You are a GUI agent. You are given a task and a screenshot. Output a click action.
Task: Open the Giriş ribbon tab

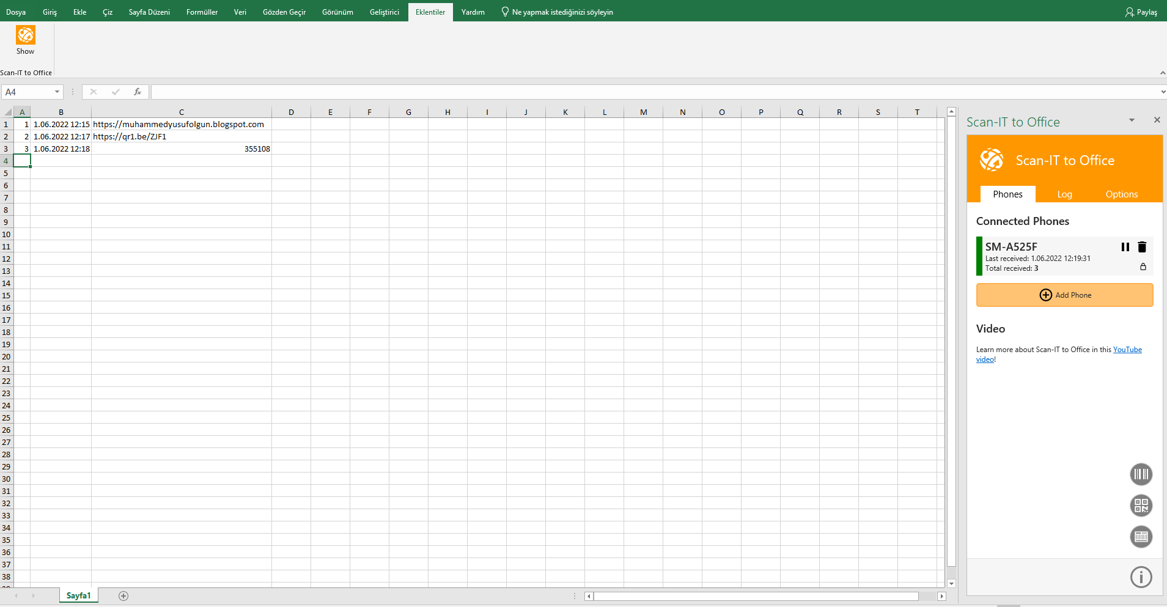50,12
